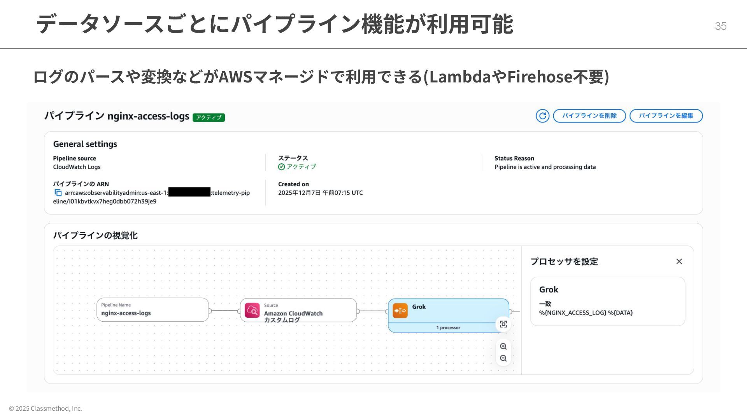Screen dimensions: 747x420
Task: Click the green アクティブ badge beside the title
Action: coord(209,117)
